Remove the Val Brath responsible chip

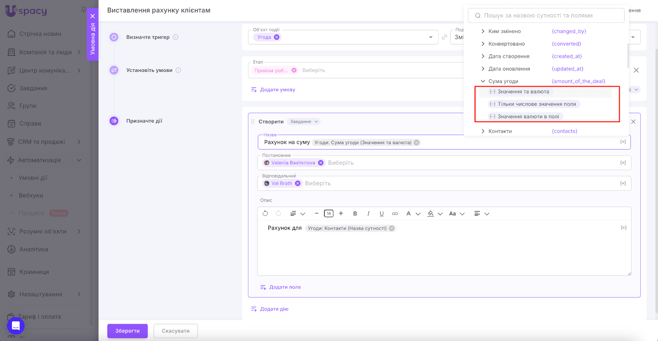click(x=298, y=183)
